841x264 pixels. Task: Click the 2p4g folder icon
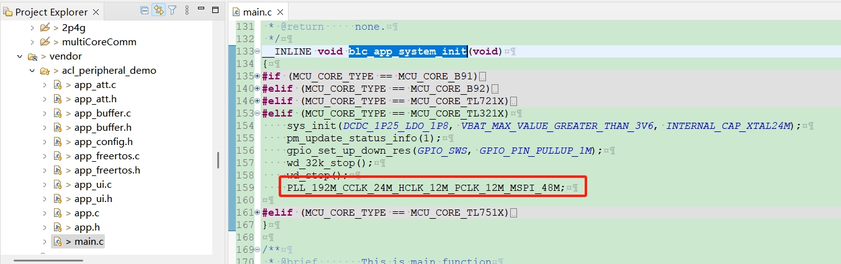[45, 28]
